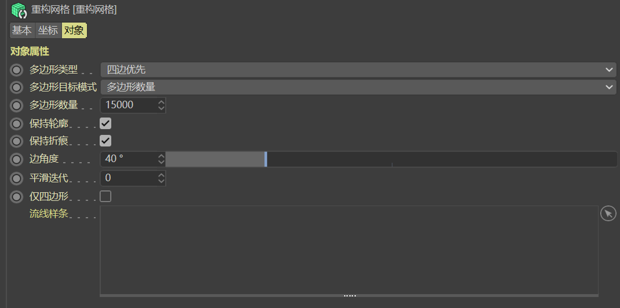Click the object picker arrow beside 流线样条

[x=608, y=214]
